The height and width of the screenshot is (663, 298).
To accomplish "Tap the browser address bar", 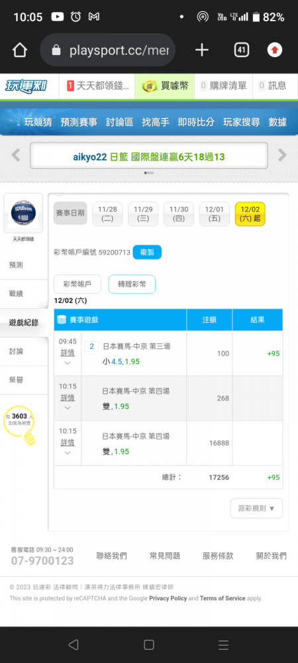I will coord(108,50).
